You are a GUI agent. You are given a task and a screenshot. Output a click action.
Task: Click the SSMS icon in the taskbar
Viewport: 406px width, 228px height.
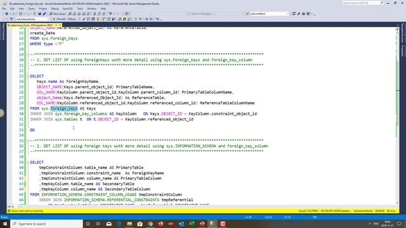click(213, 224)
